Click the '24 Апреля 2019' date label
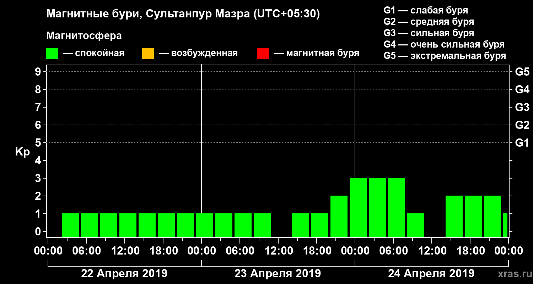Viewport: 533px width, 284px height. (431, 274)
